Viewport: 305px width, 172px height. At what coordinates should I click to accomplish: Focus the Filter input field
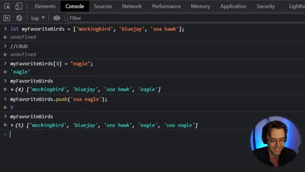(x=186, y=18)
